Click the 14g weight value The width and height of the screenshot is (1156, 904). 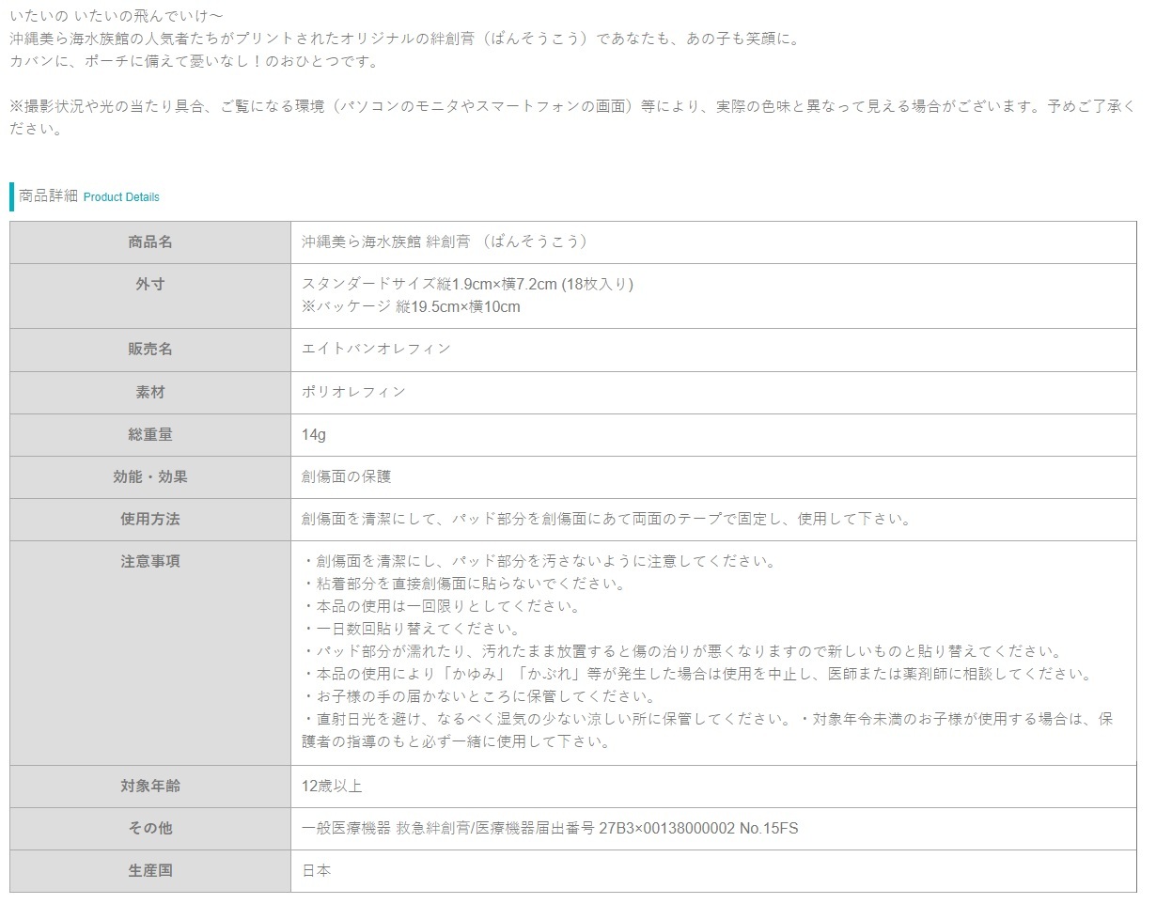314,434
